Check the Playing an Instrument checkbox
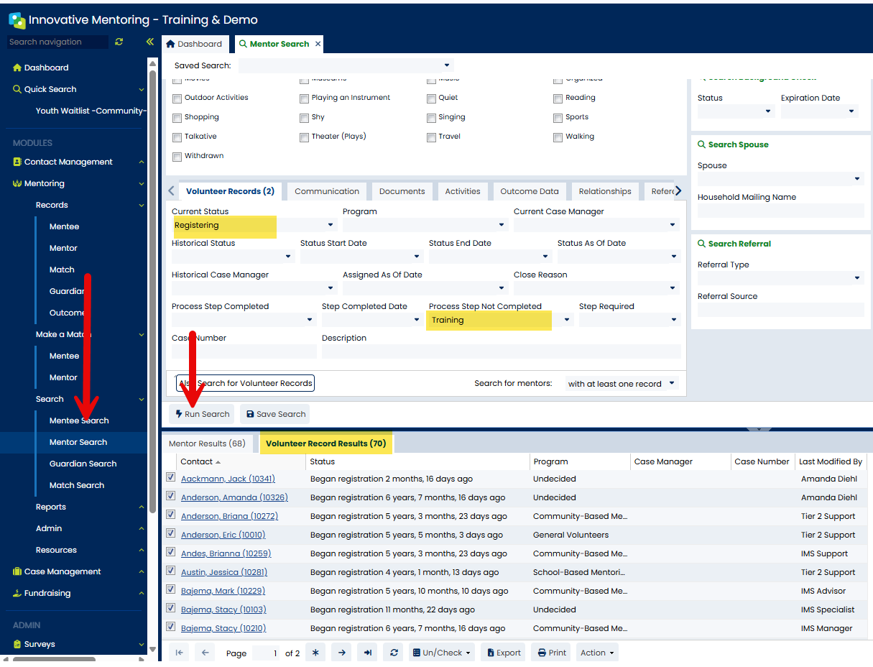Viewport: 873px width, 667px height. click(x=305, y=98)
